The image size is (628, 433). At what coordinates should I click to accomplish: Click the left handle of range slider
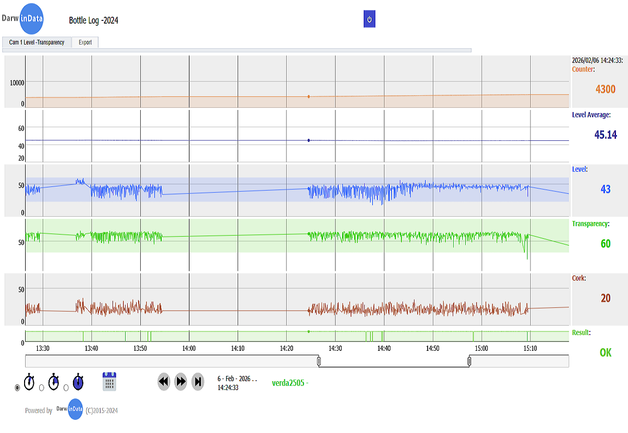tap(318, 361)
